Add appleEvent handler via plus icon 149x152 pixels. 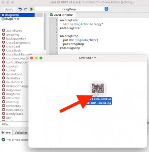[3, 30]
